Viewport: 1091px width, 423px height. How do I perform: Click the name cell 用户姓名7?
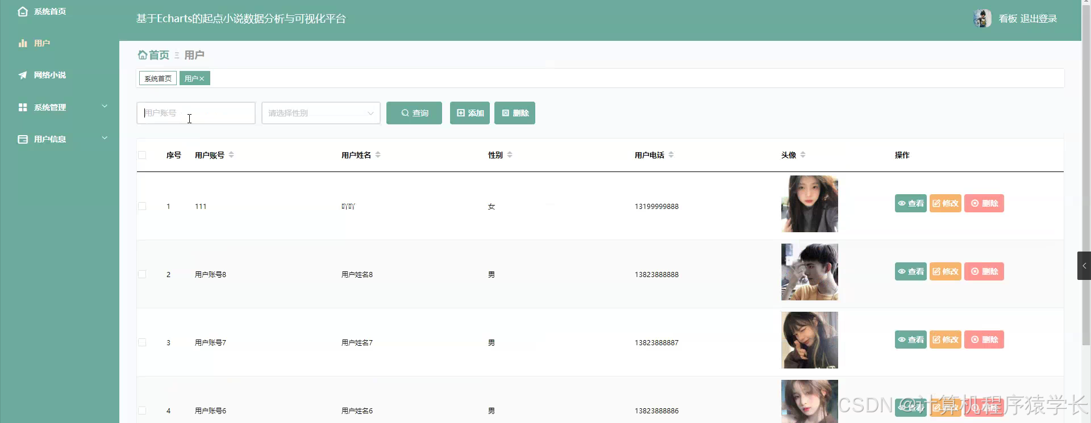click(357, 343)
